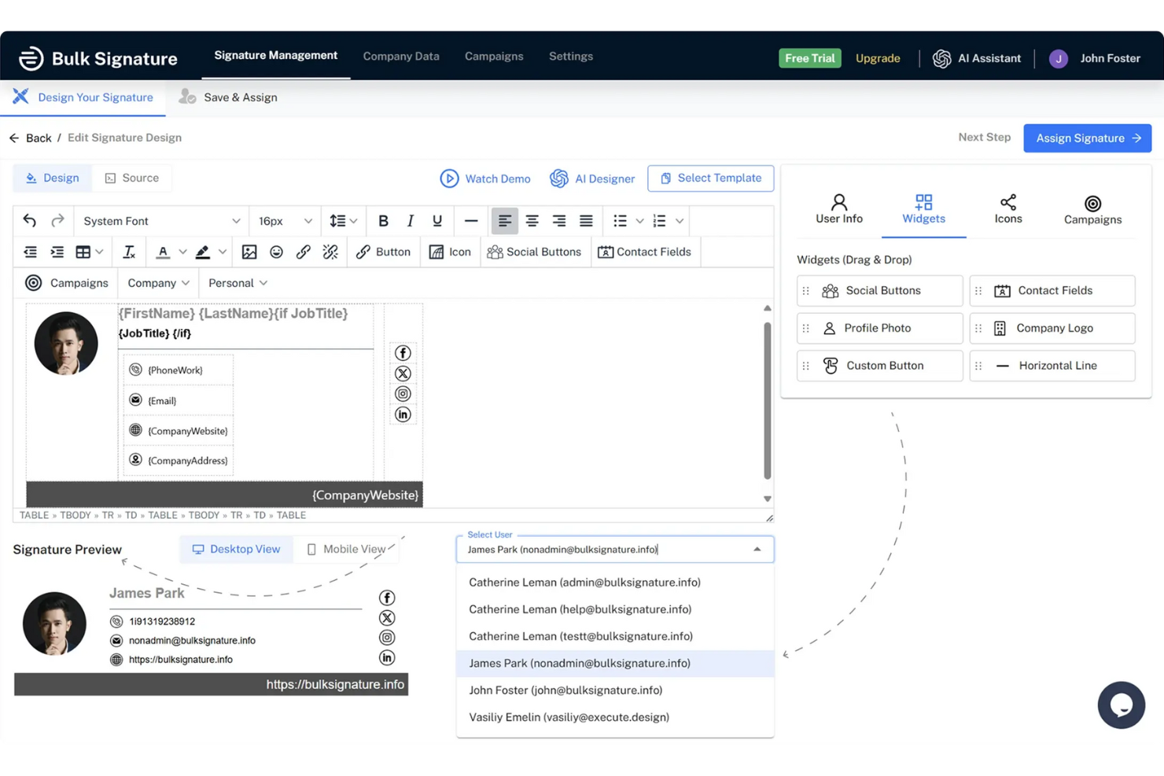The width and height of the screenshot is (1164, 776).
Task: Redo the last undone edit
Action: [x=57, y=221]
